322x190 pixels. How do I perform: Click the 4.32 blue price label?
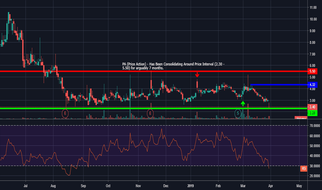tap(312, 85)
